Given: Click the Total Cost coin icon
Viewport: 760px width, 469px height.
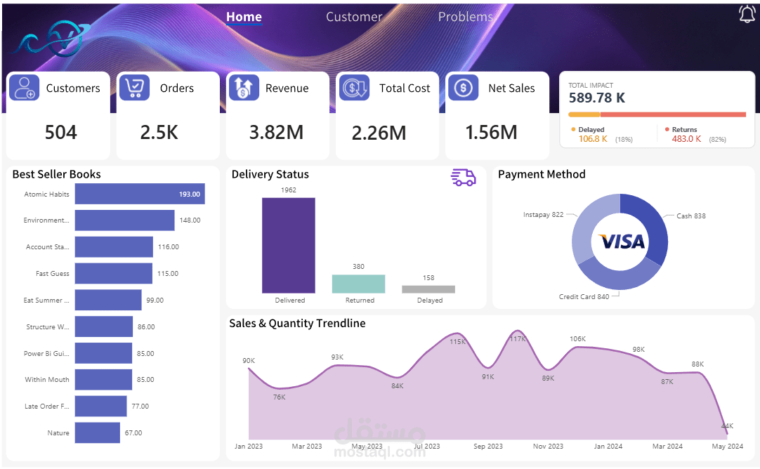Looking at the screenshot, I should coord(354,88).
